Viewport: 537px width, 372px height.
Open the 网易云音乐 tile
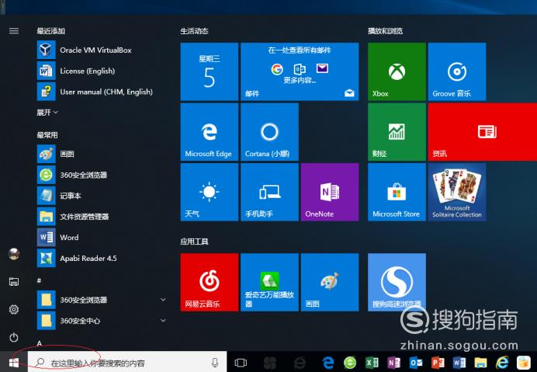coord(210,282)
